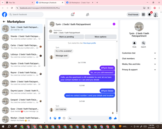Show hidden system tray icons

point(131,126)
